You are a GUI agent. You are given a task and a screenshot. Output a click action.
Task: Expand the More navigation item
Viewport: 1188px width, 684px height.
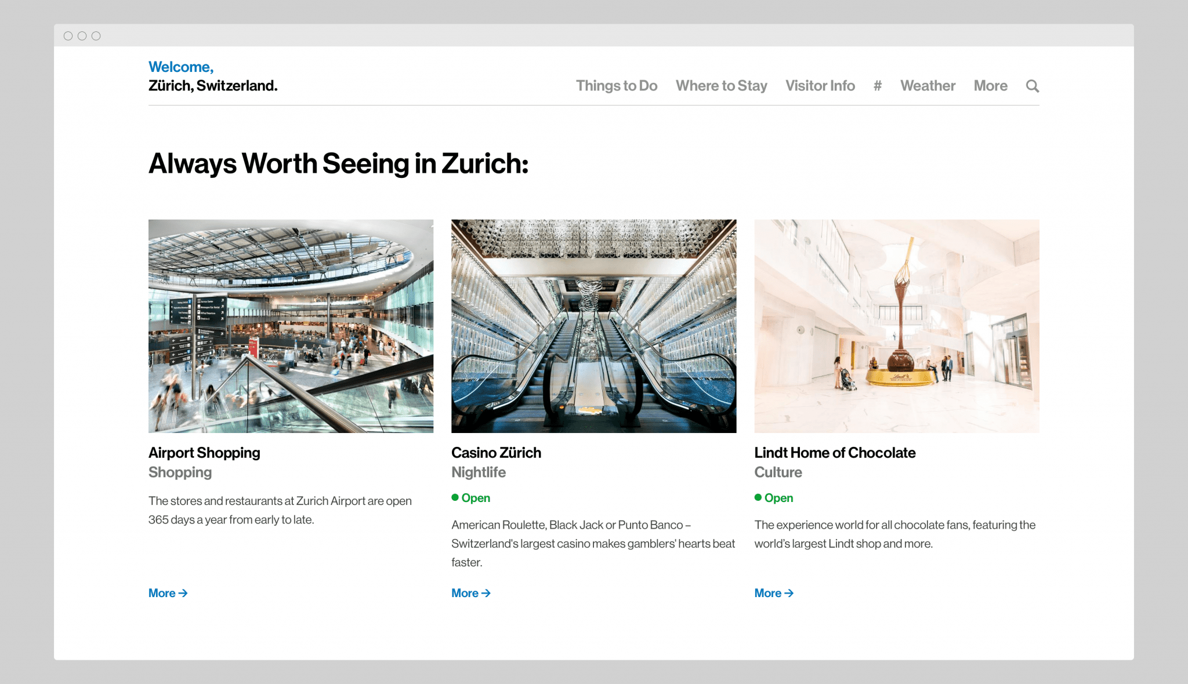tap(990, 86)
